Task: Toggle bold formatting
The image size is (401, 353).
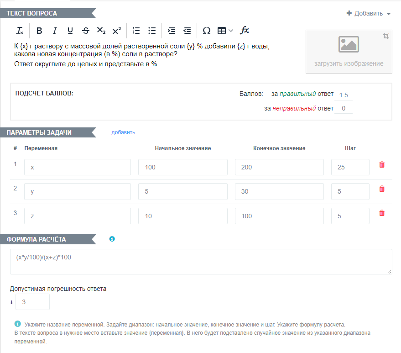Action: [39, 31]
